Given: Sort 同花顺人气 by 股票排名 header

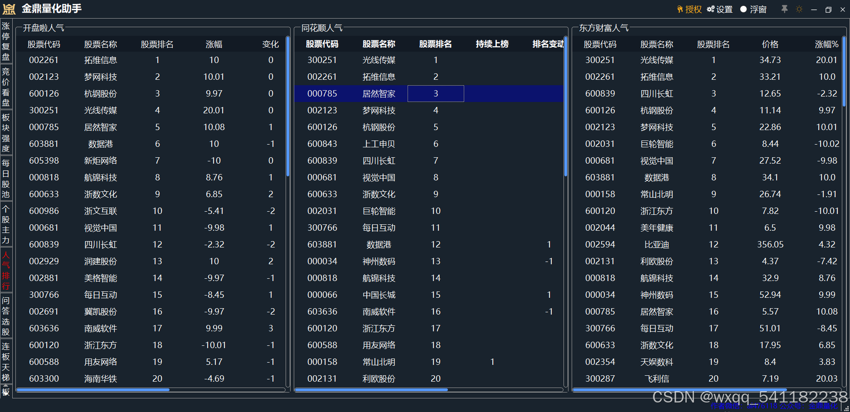Looking at the screenshot, I should click(x=436, y=44).
